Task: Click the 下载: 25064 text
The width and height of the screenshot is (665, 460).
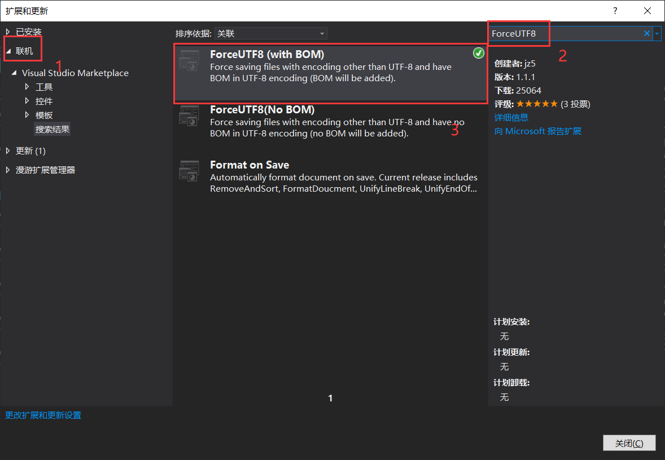Action: pos(518,91)
